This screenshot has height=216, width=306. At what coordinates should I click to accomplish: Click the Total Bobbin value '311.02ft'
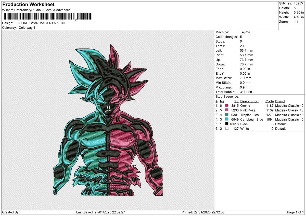pos(246,92)
